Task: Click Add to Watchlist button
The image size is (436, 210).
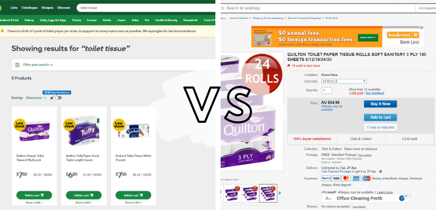Action: [x=380, y=127]
